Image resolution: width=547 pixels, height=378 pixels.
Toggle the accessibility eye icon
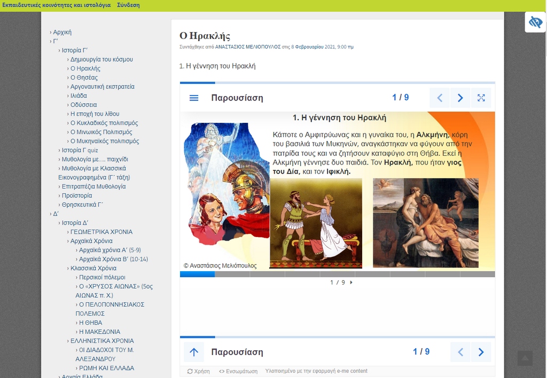click(x=535, y=22)
